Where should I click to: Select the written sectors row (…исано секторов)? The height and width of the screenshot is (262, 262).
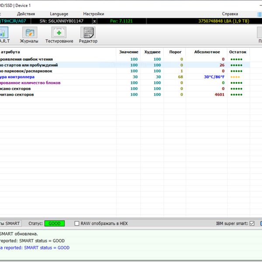pos(125,89)
